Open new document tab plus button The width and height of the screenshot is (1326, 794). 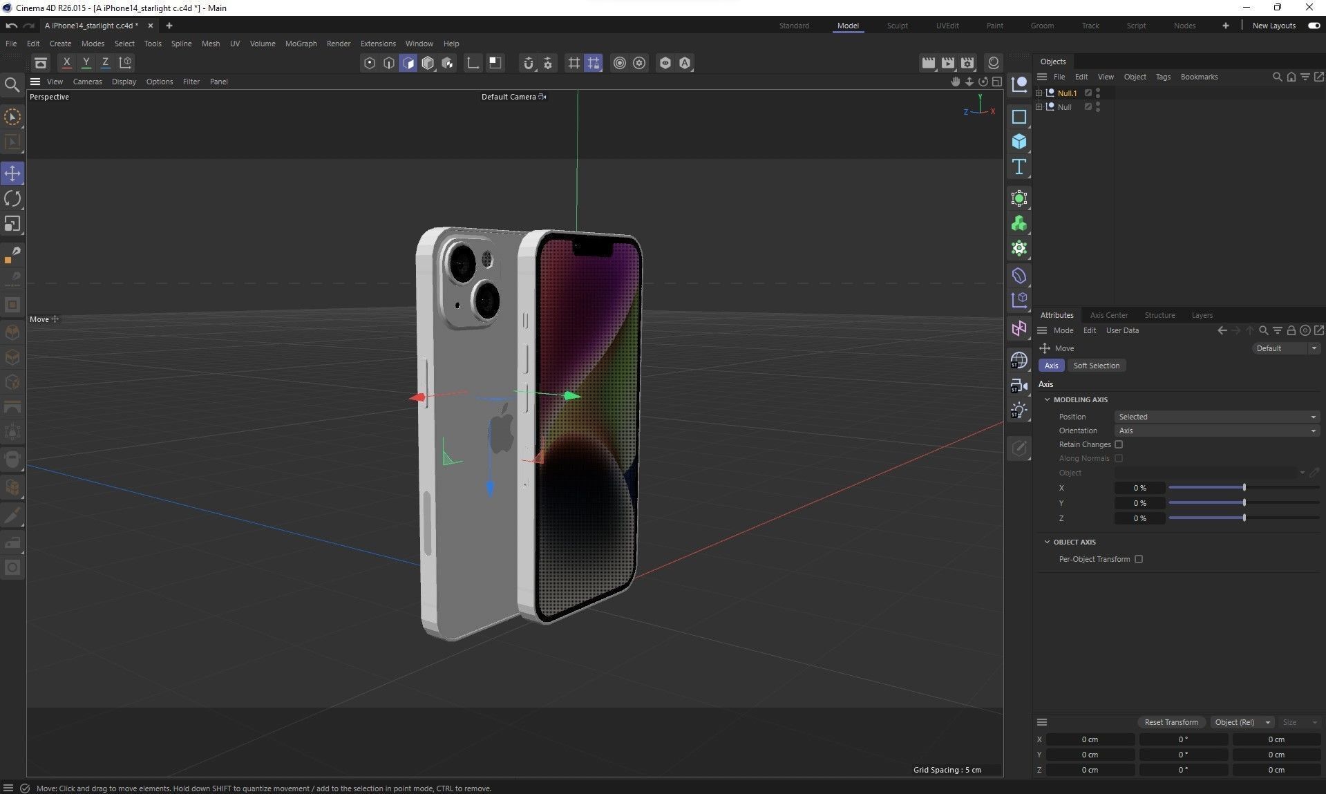click(169, 26)
